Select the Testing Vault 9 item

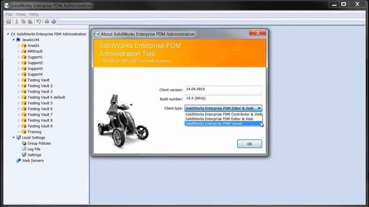pos(40,126)
